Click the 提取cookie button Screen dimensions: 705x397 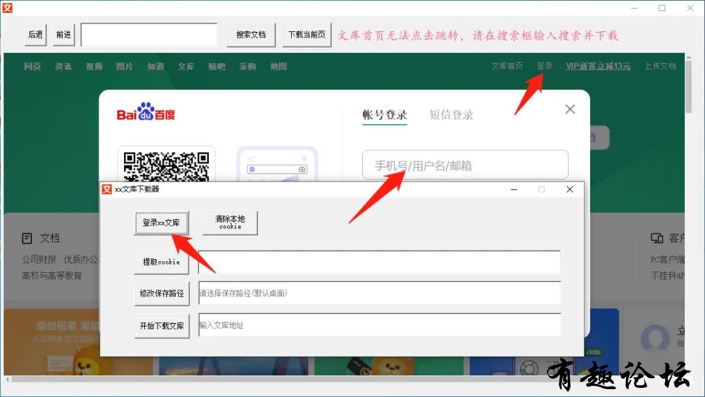pos(161,262)
